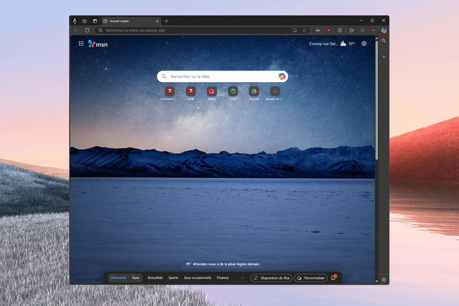The width and height of the screenshot is (459, 306).
Task: Open the Scrib quick link
Action: pos(190,94)
